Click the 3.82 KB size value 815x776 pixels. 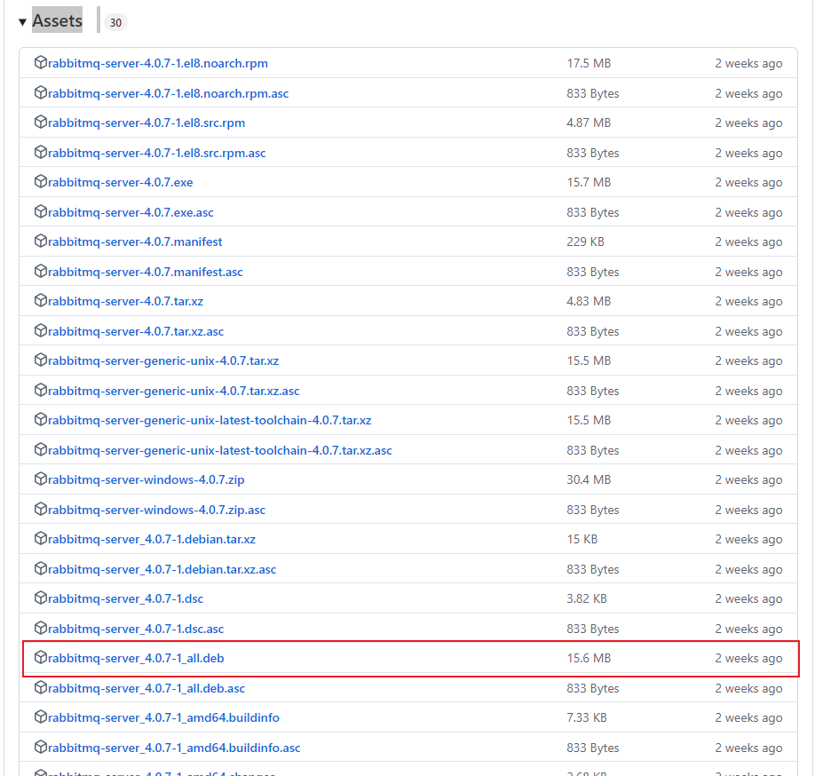(587, 598)
